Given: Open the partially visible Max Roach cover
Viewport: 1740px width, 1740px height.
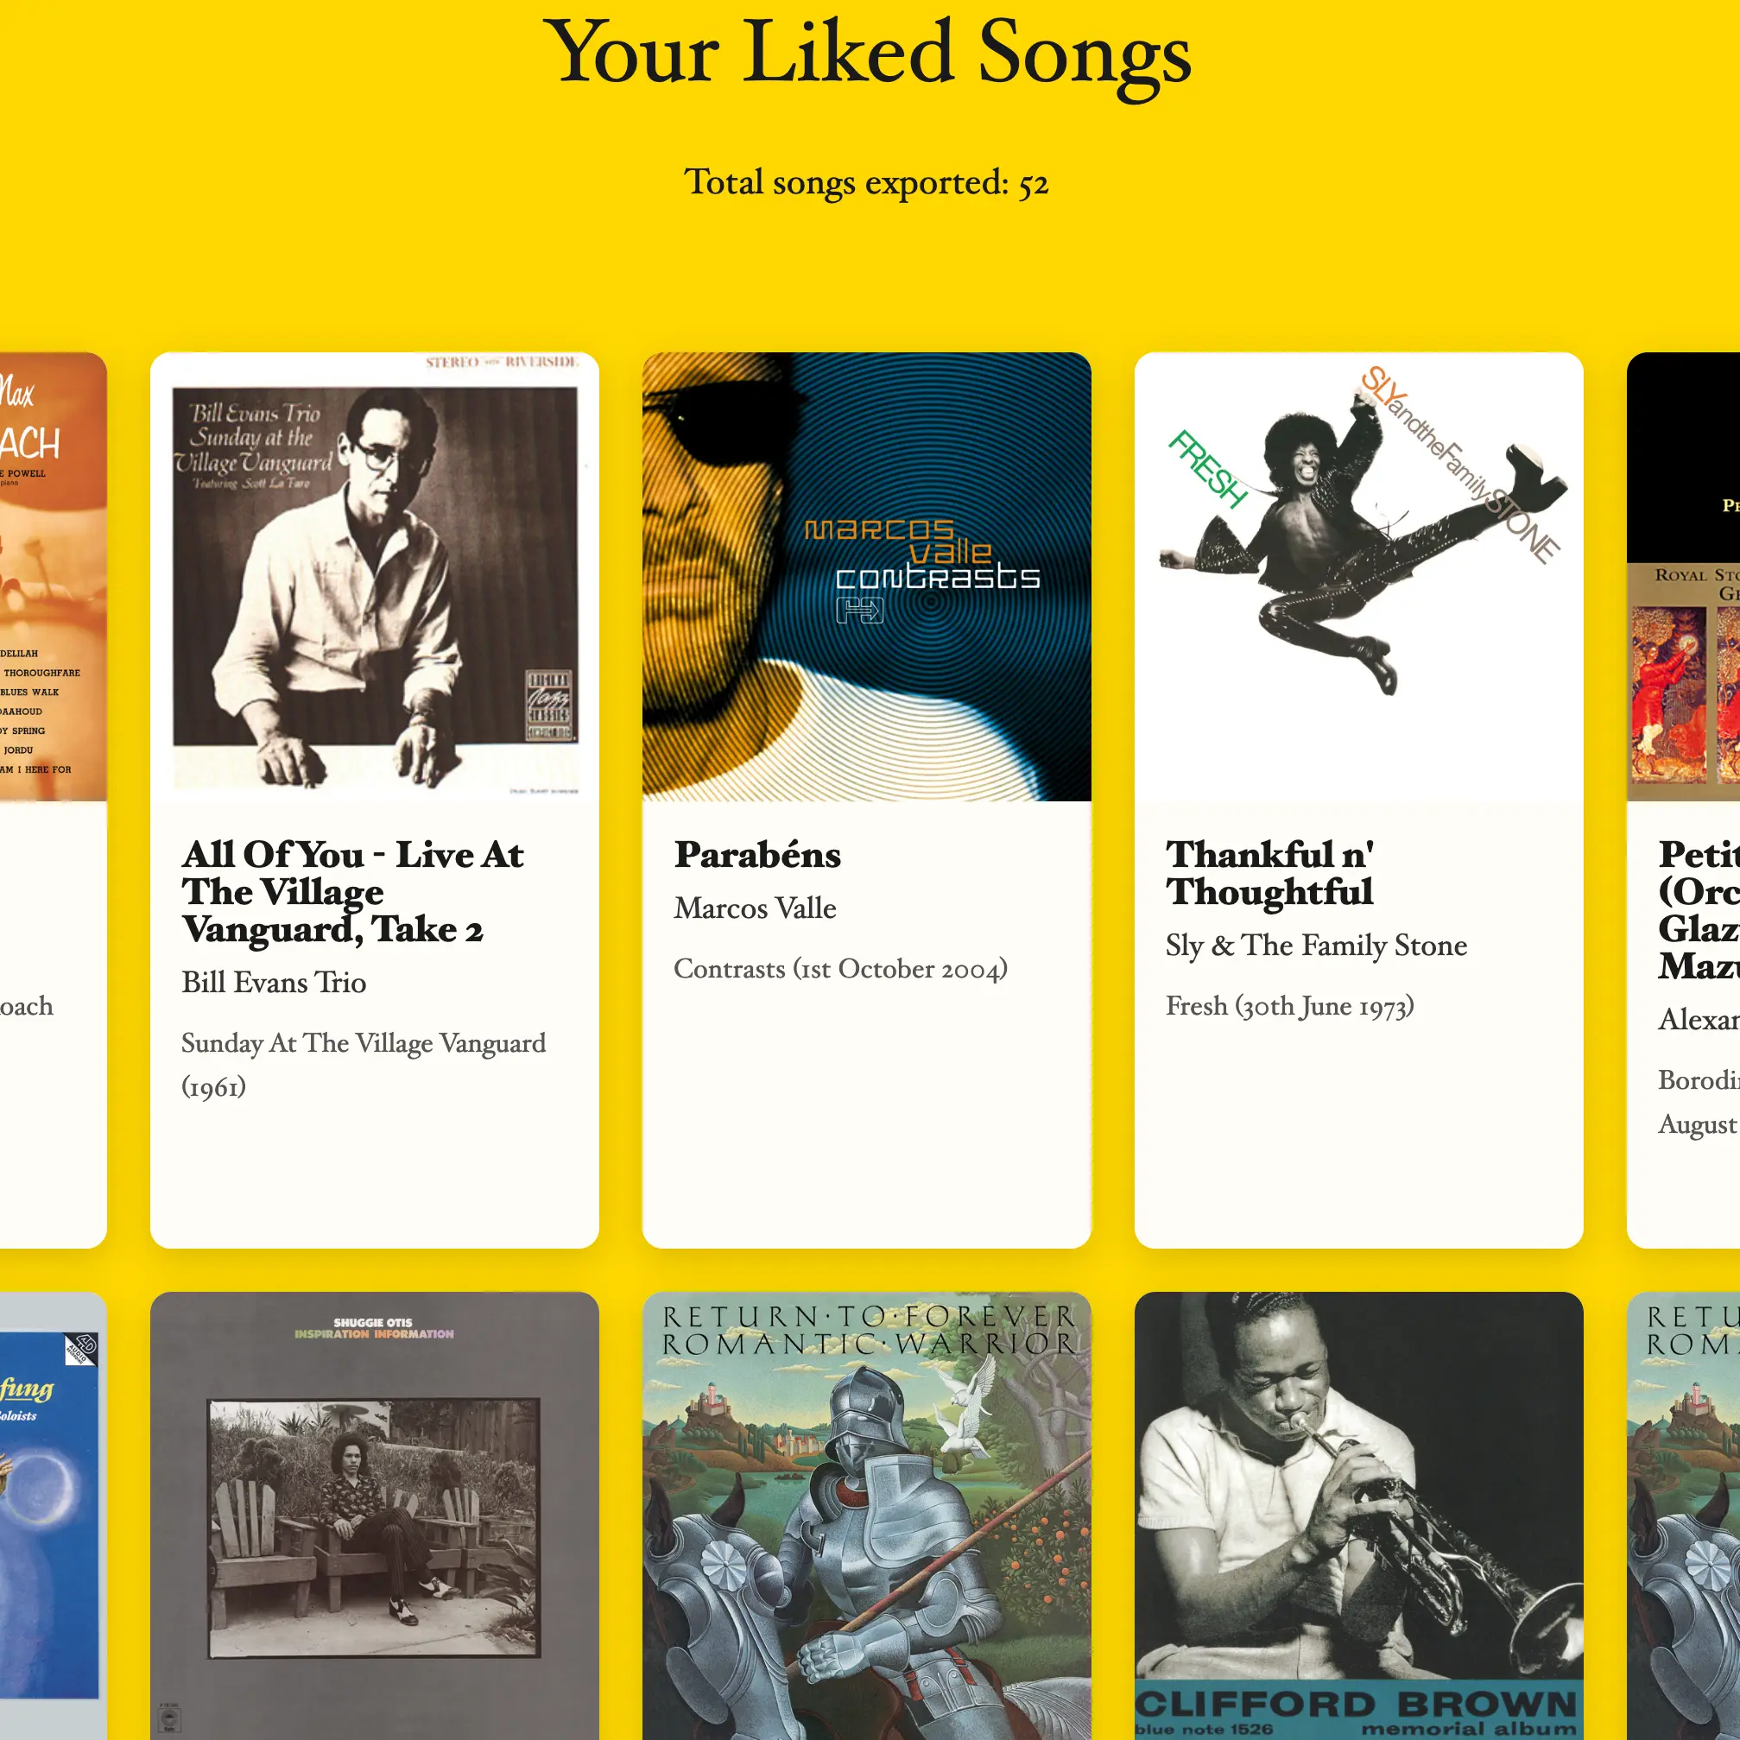Looking at the screenshot, I should coord(54,576).
